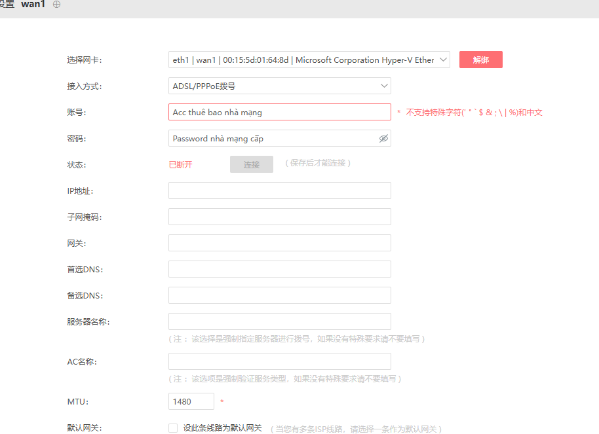Toggle password visibility eye icon

pos(383,139)
